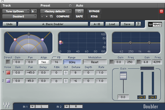This screenshot has height=110, width=165.
Task: Toggle the Align Yes button
Action: point(44,62)
